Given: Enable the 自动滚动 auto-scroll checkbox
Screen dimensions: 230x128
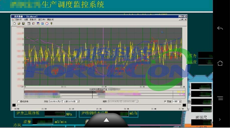Looking at the screenshot, I should click(18, 101).
